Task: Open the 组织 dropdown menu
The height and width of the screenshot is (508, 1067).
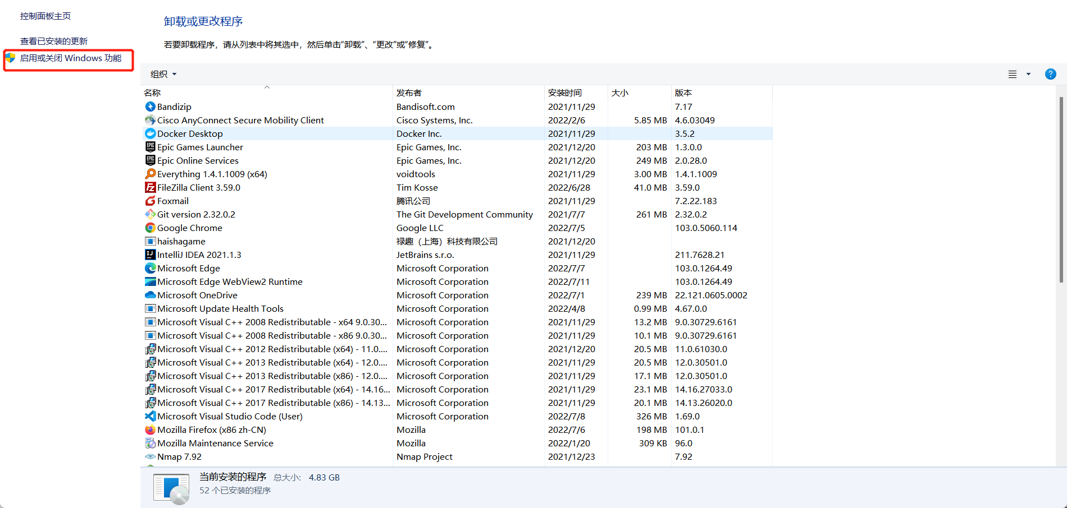Action: click(163, 74)
